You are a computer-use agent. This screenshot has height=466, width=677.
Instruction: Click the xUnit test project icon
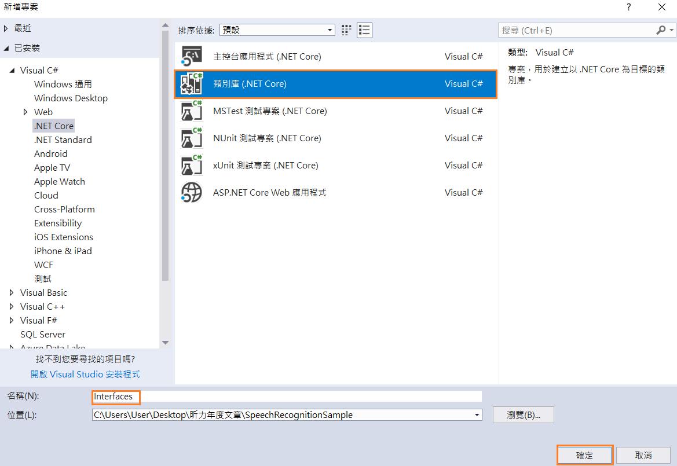coord(191,165)
